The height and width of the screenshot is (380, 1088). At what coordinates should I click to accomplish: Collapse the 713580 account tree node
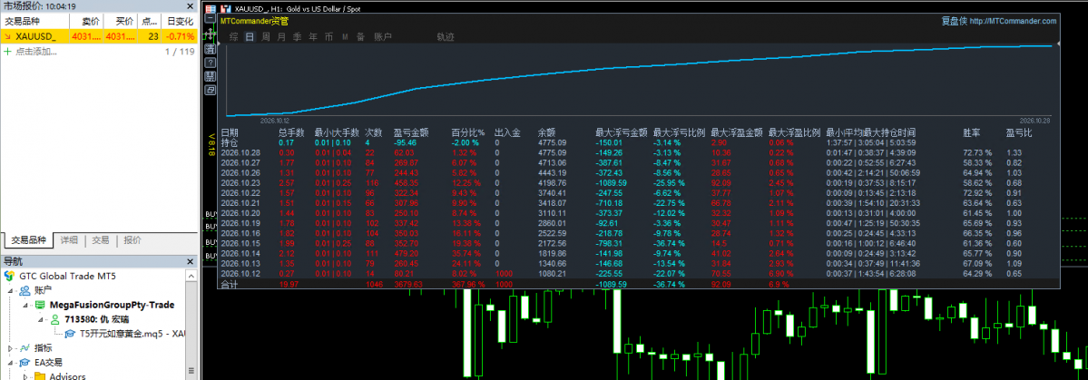pos(40,319)
